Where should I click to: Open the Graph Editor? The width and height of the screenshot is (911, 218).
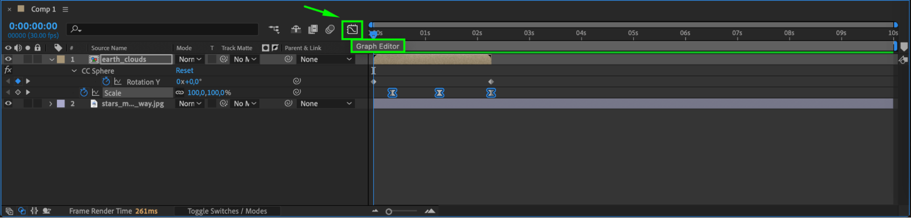(352, 30)
